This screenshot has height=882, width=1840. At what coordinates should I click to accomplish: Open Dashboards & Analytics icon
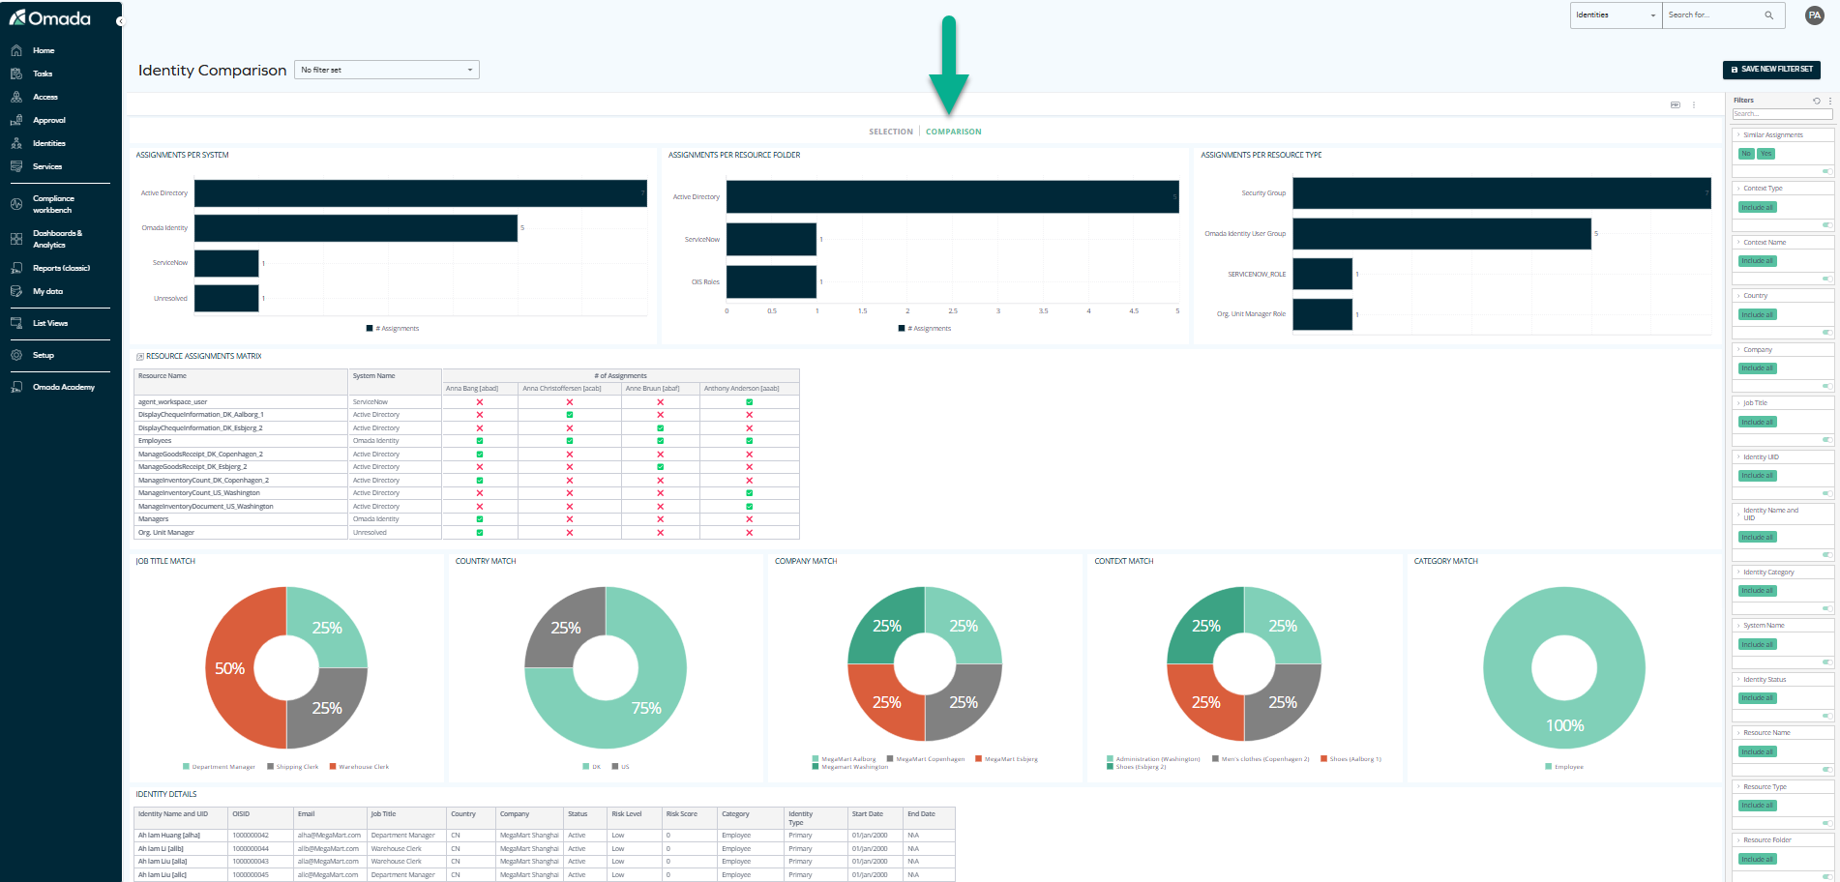16,239
